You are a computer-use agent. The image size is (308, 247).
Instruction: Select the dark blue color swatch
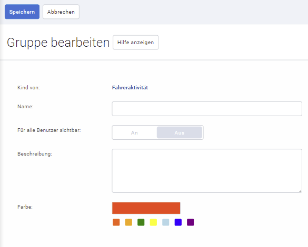click(178, 222)
